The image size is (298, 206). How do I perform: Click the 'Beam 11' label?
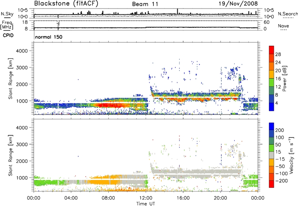point(145,4)
